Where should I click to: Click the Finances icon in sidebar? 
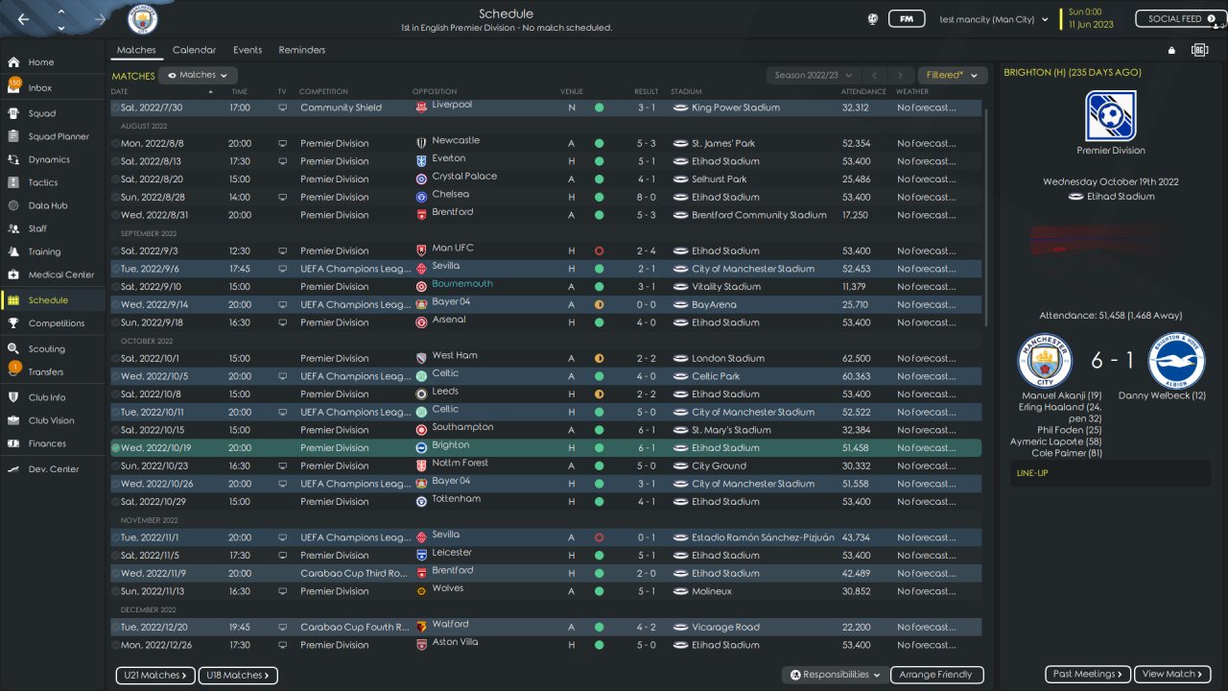click(13, 443)
